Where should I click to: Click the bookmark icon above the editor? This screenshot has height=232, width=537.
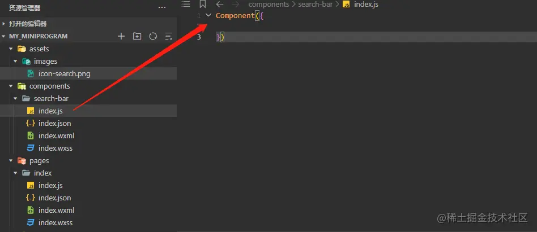click(x=203, y=5)
